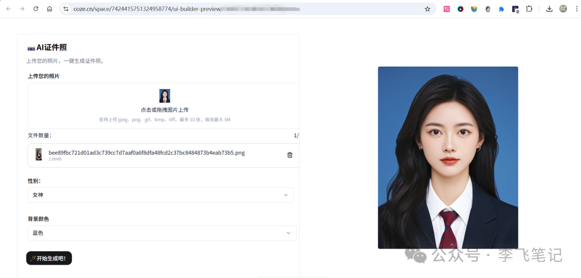Click the small thumbnail in uploaded file row
This screenshot has width=581, height=278.
[x=39, y=155]
